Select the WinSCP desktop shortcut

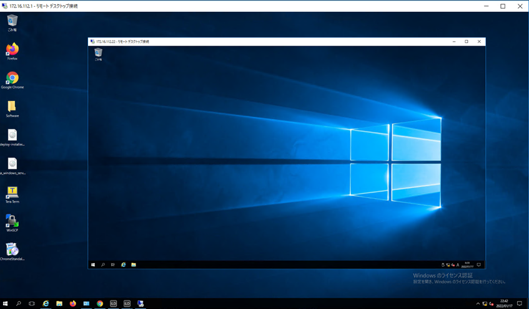(12, 223)
